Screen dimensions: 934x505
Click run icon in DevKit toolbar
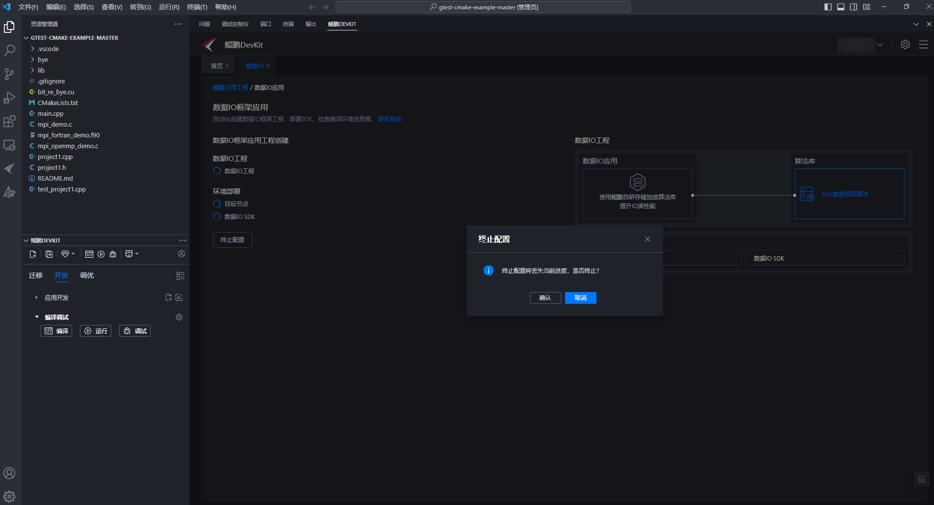click(x=101, y=254)
